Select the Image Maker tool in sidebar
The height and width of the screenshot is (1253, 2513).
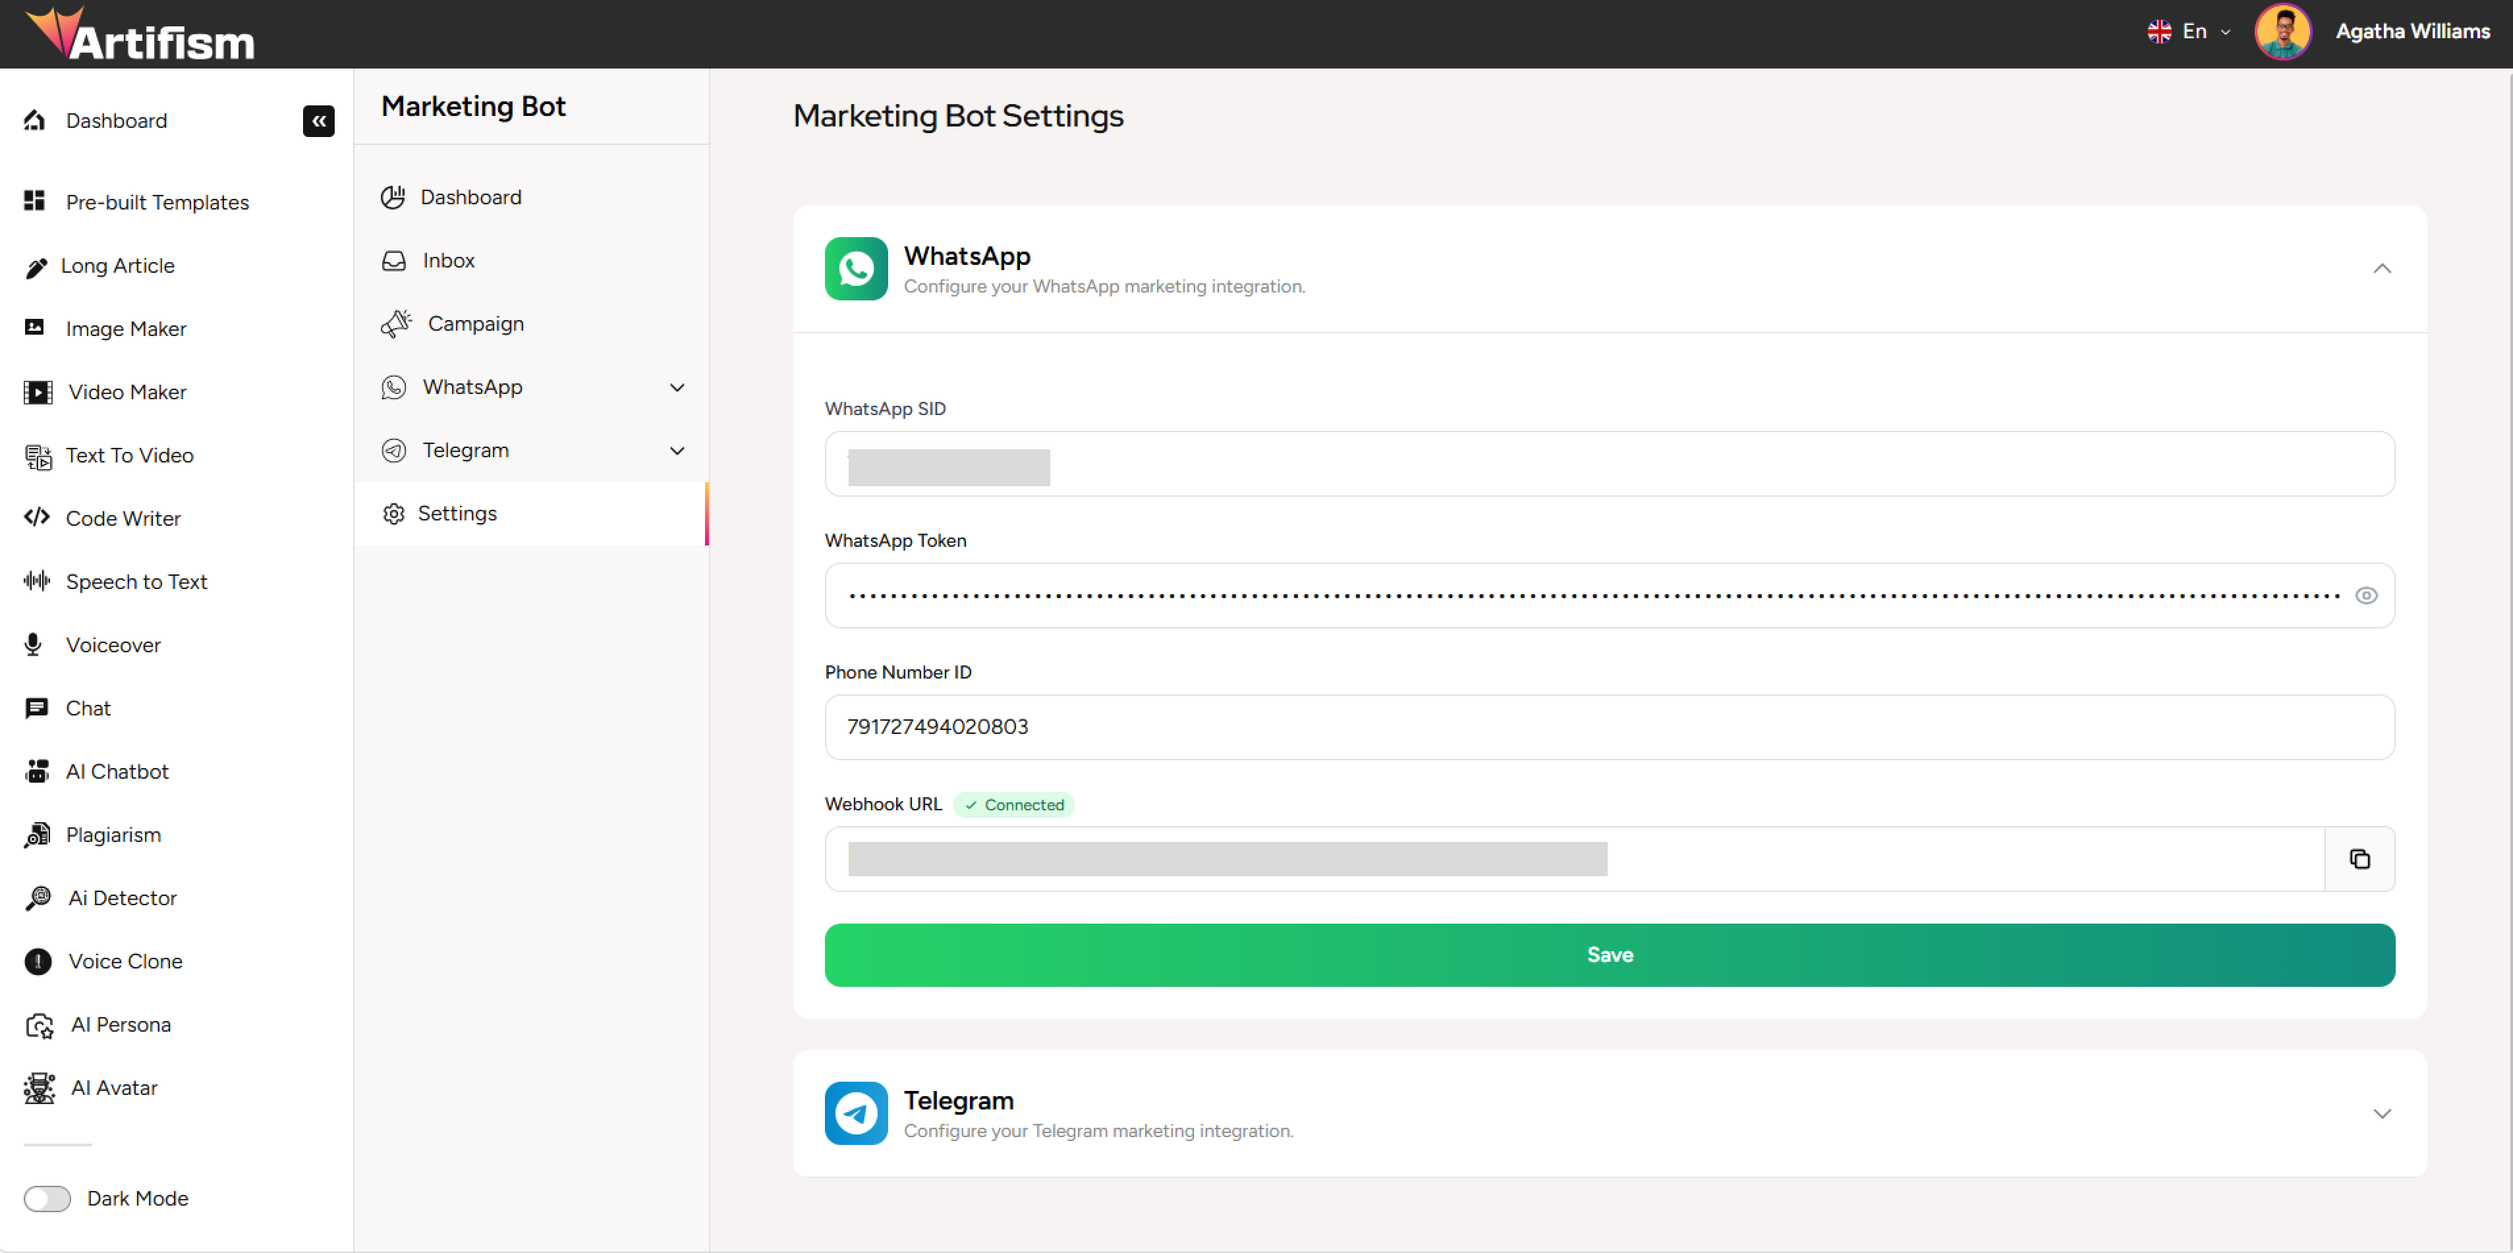[126, 329]
